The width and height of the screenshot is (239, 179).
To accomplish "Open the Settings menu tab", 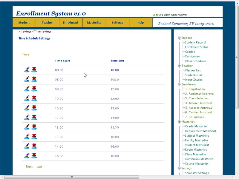I will pos(117,23).
